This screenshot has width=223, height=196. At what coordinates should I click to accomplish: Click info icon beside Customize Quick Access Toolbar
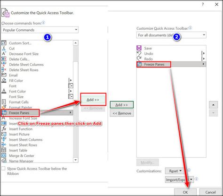[x=190, y=28]
